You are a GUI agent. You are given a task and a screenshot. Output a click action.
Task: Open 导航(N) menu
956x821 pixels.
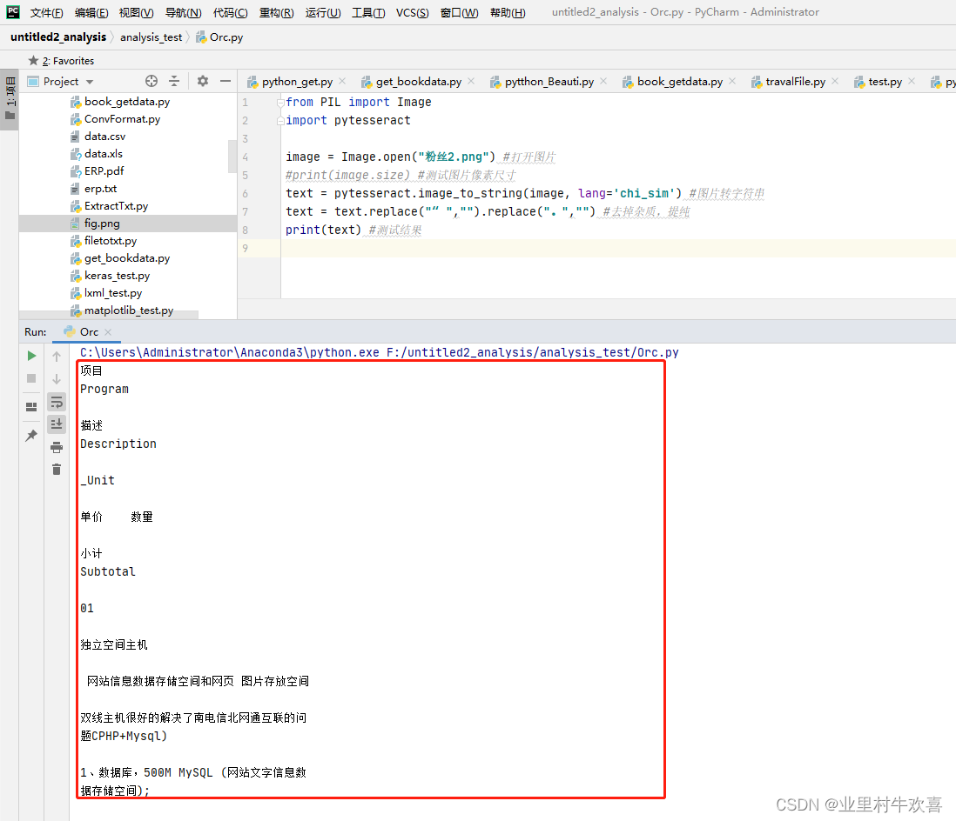(183, 13)
